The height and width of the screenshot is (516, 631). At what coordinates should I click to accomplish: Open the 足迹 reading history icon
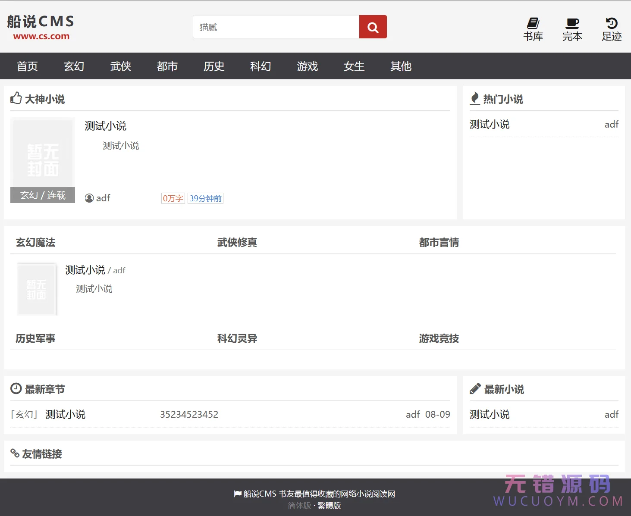(612, 29)
